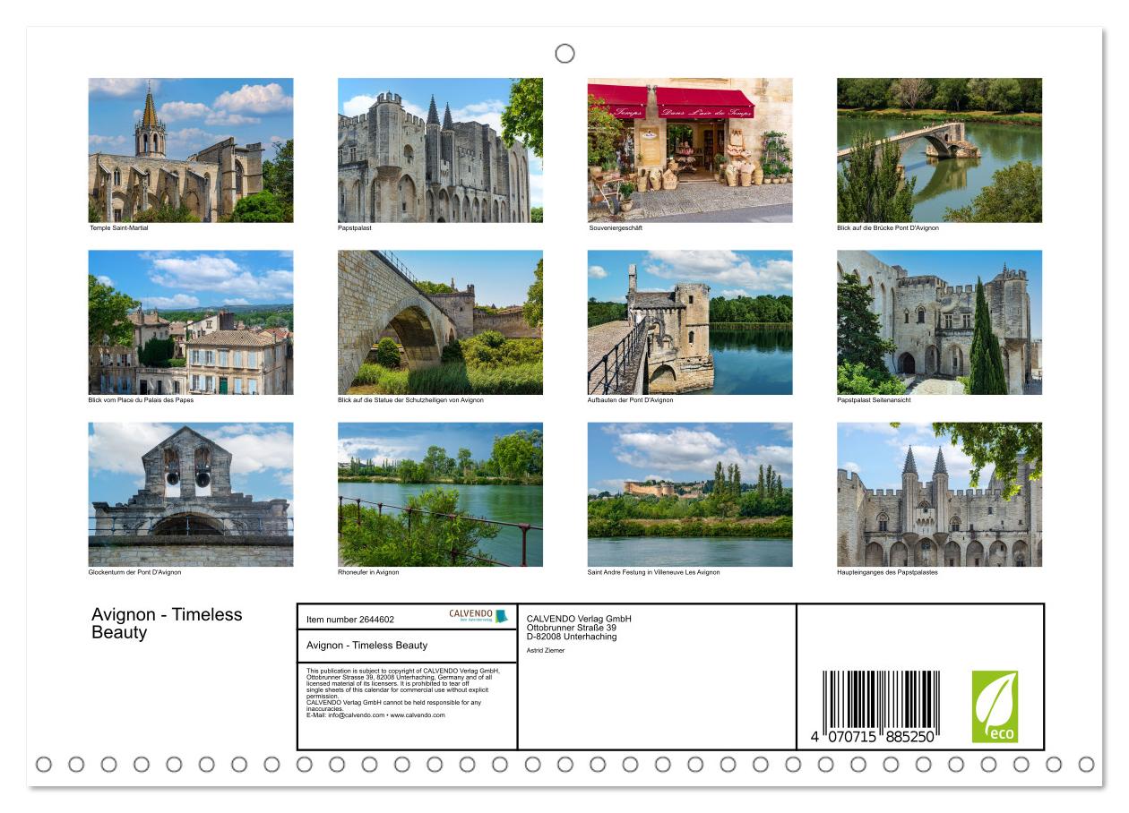Select the stone bridge arch photo above 'Schutzheiligen' caption
The image size is (1129, 813).
[440, 322]
